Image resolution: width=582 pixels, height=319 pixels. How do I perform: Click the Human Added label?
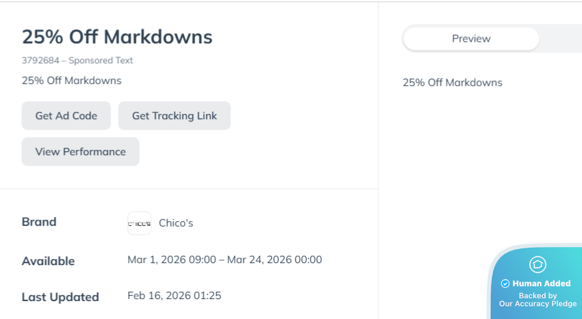click(x=541, y=284)
